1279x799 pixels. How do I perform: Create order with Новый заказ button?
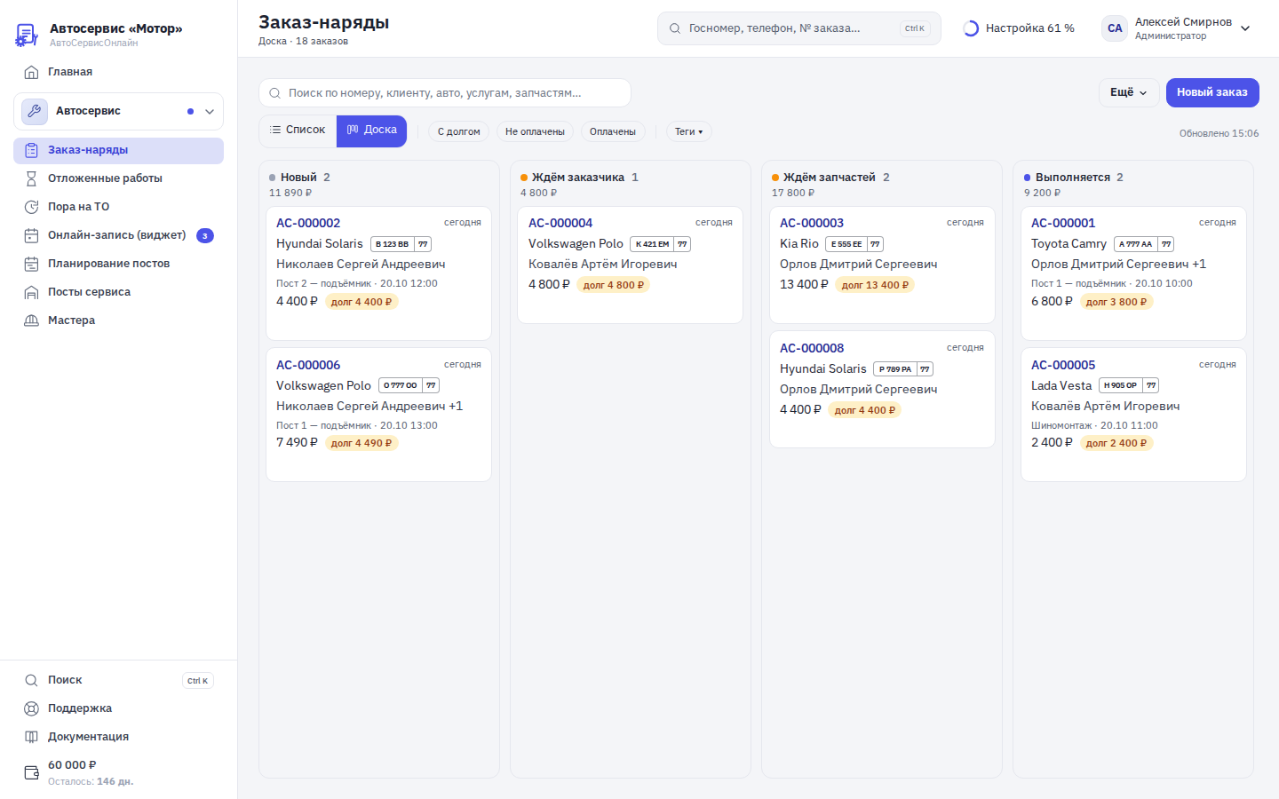[1212, 92]
